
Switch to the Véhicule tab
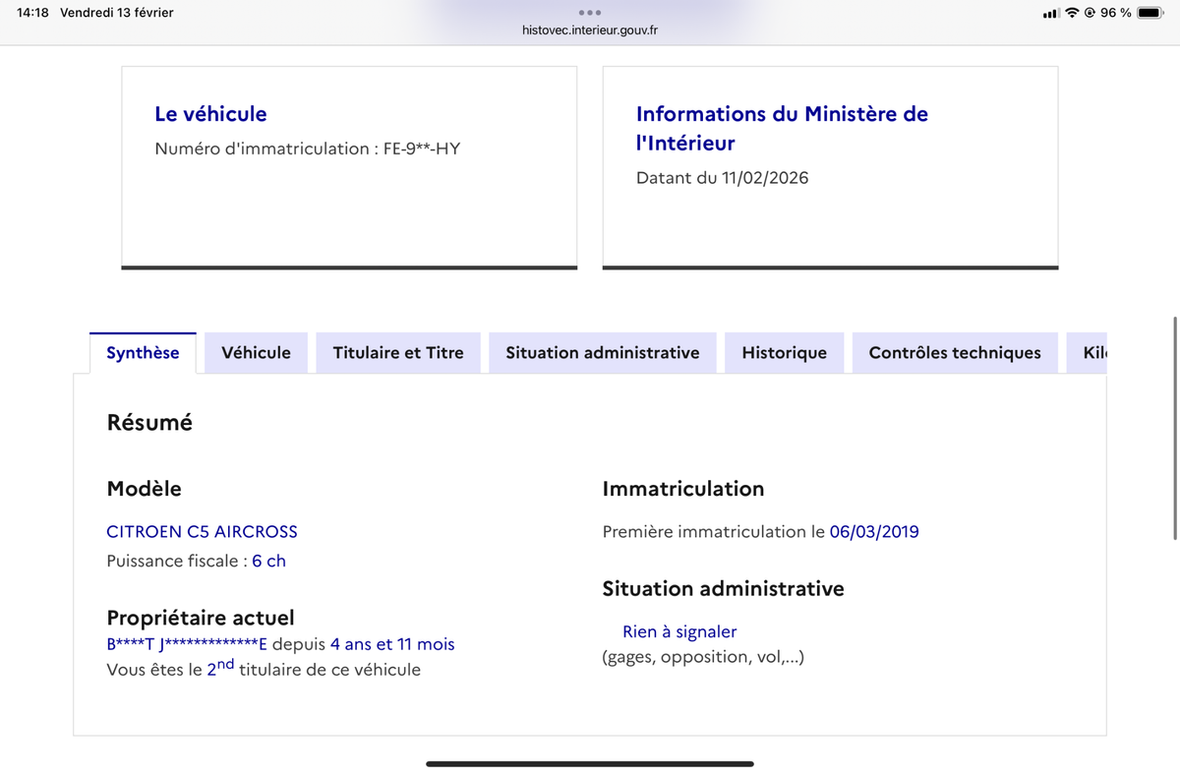click(x=256, y=352)
